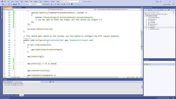Viewport: 176px width, 99px height.
Task: Open the Build menu
Action: (22, 1)
